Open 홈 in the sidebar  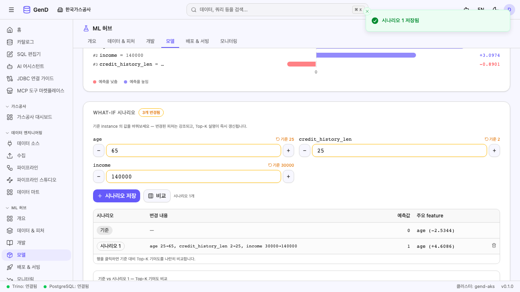[37, 30]
